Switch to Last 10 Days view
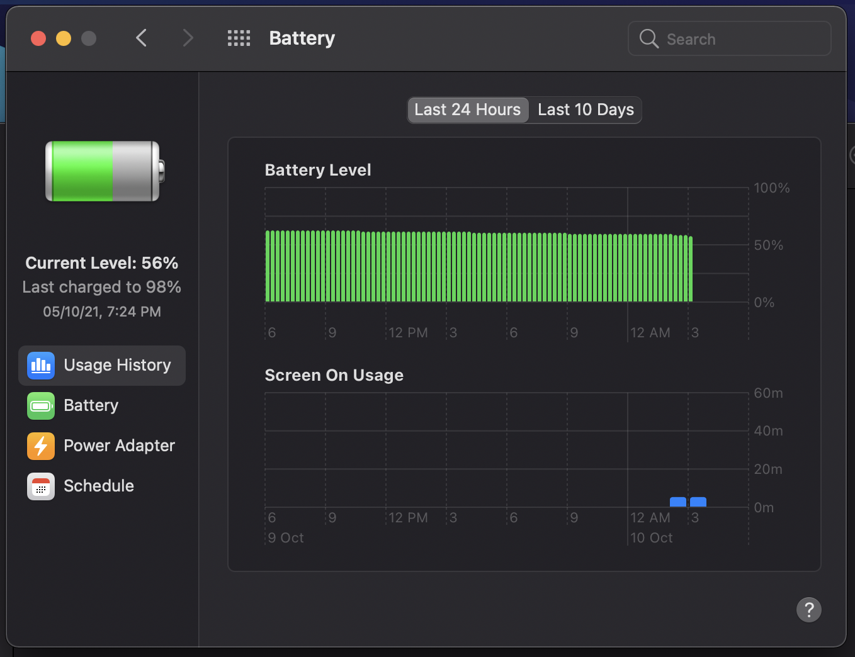The height and width of the screenshot is (657, 855). click(x=586, y=110)
